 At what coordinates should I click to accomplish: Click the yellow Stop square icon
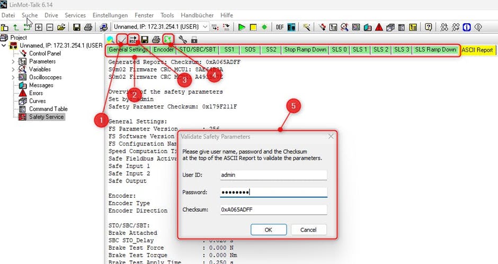(x=253, y=27)
